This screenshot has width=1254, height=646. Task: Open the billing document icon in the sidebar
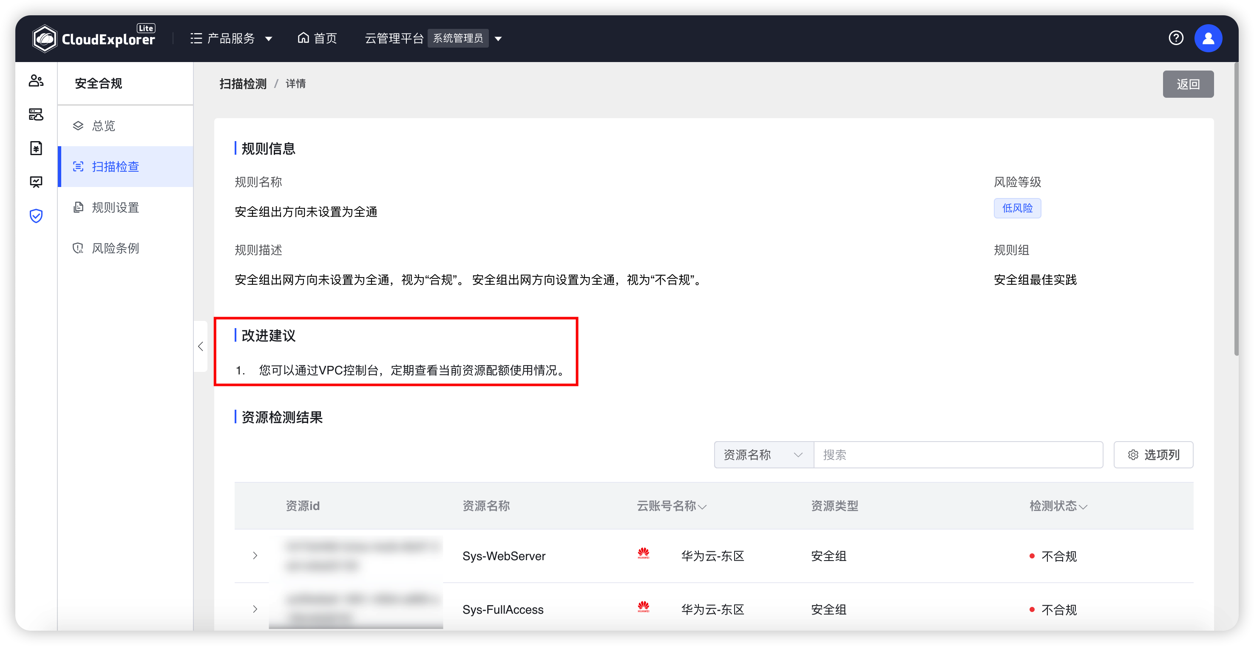point(36,148)
